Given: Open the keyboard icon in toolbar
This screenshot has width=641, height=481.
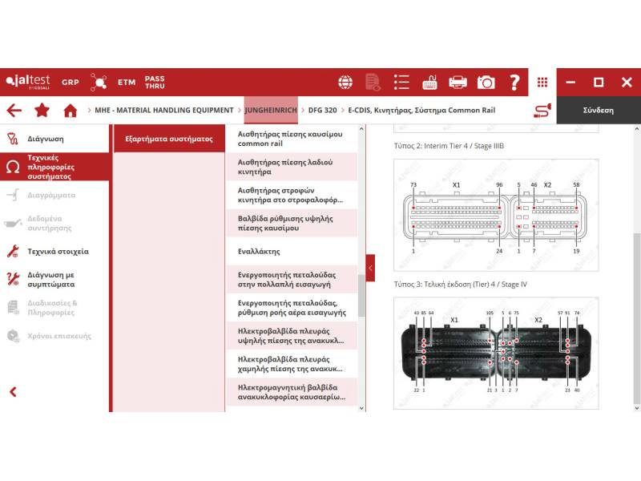Looking at the screenshot, I should (x=429, y=83).
